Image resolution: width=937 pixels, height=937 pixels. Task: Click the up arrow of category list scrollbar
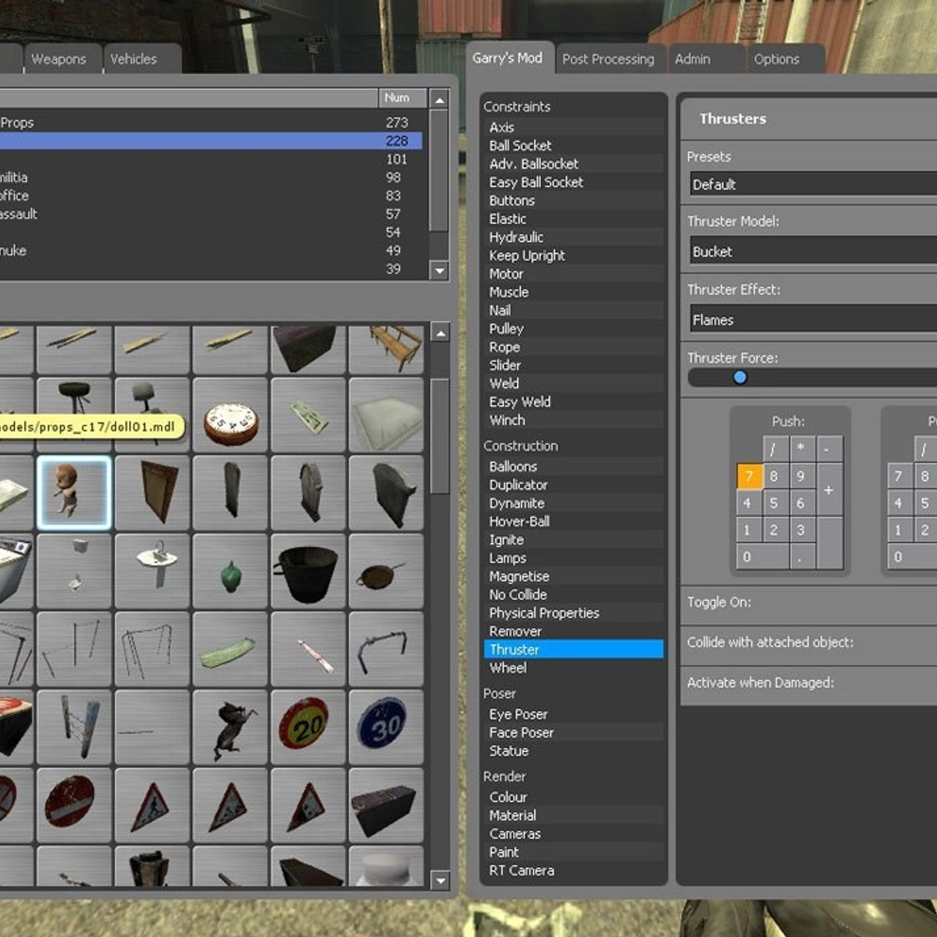[440, 99]
